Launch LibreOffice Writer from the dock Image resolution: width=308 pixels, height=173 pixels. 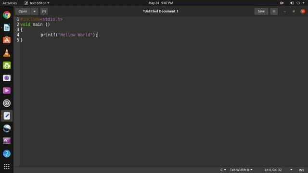(x=7, y=28)
